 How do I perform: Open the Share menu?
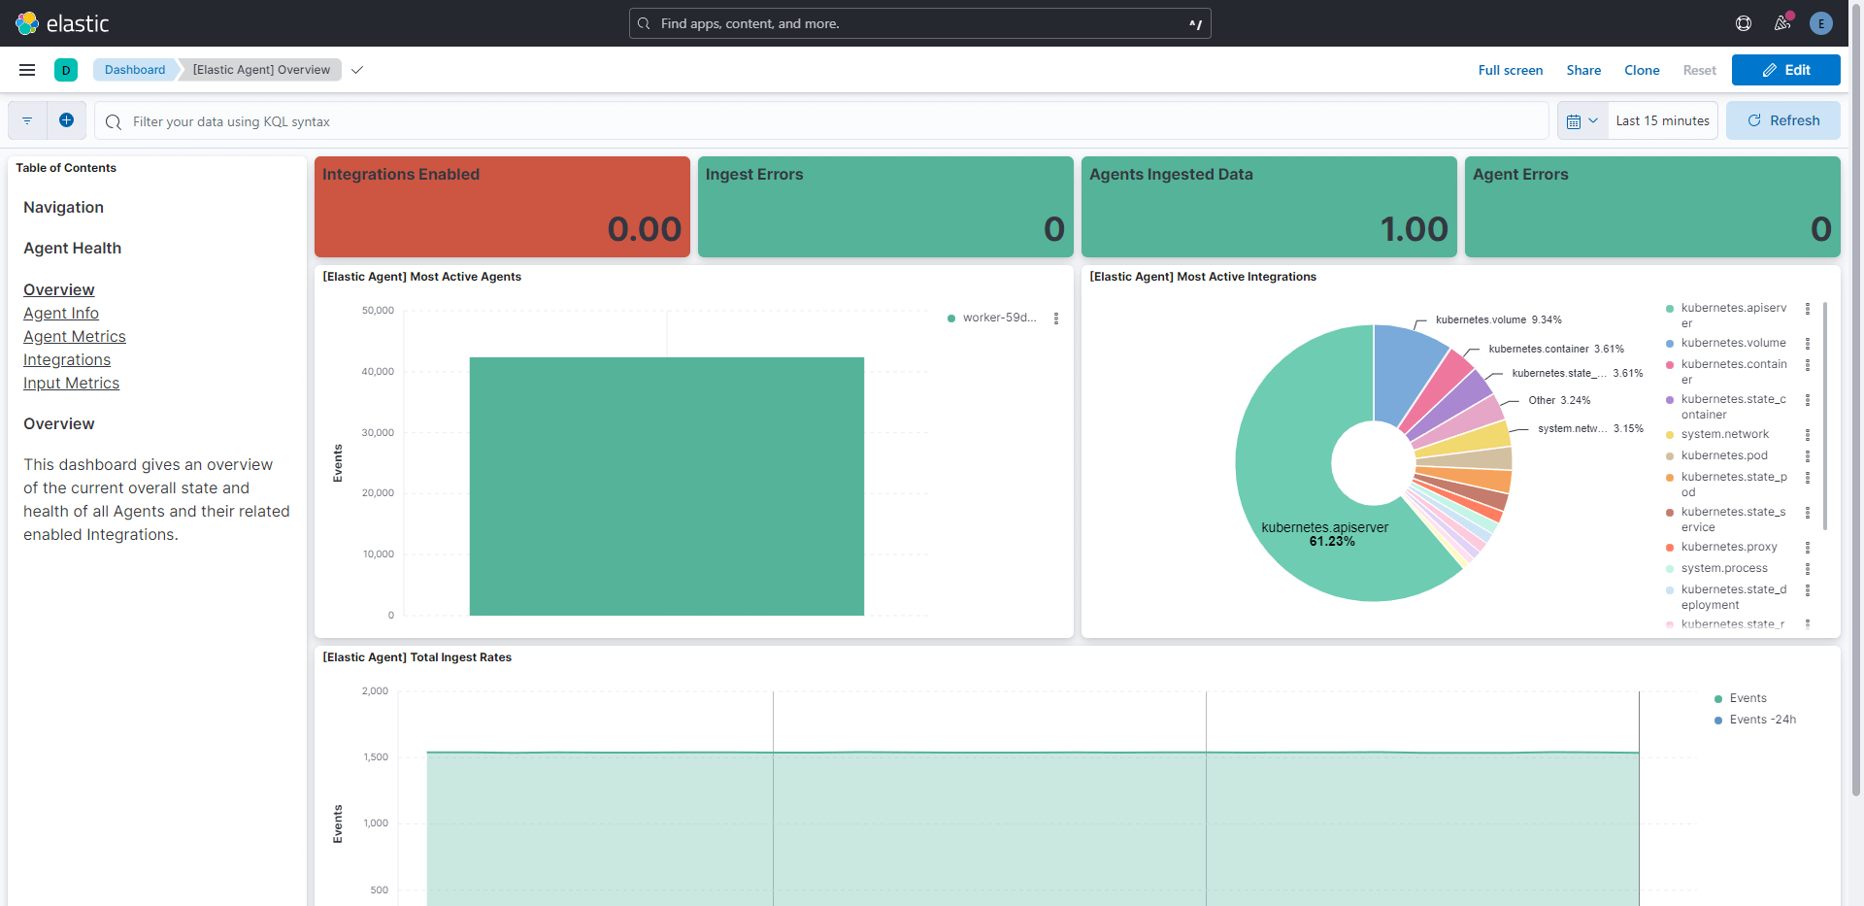click(x=1583, y=70)
